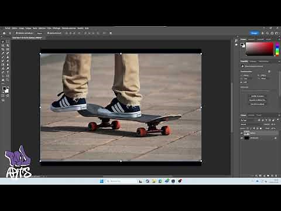Click the Windows Start button
Screen dimensions: 281x211
(x=102, y=181)
